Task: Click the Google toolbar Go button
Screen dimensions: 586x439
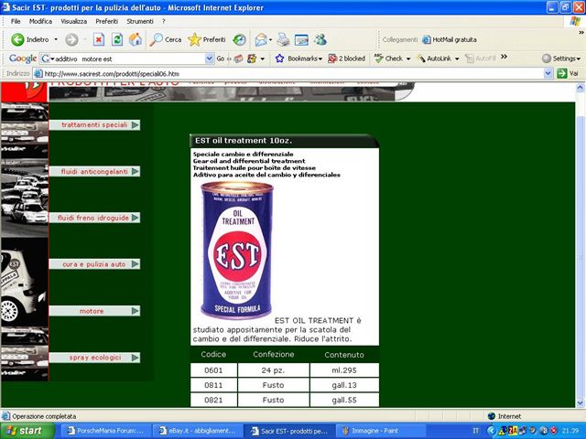Action: pos(221,59)
